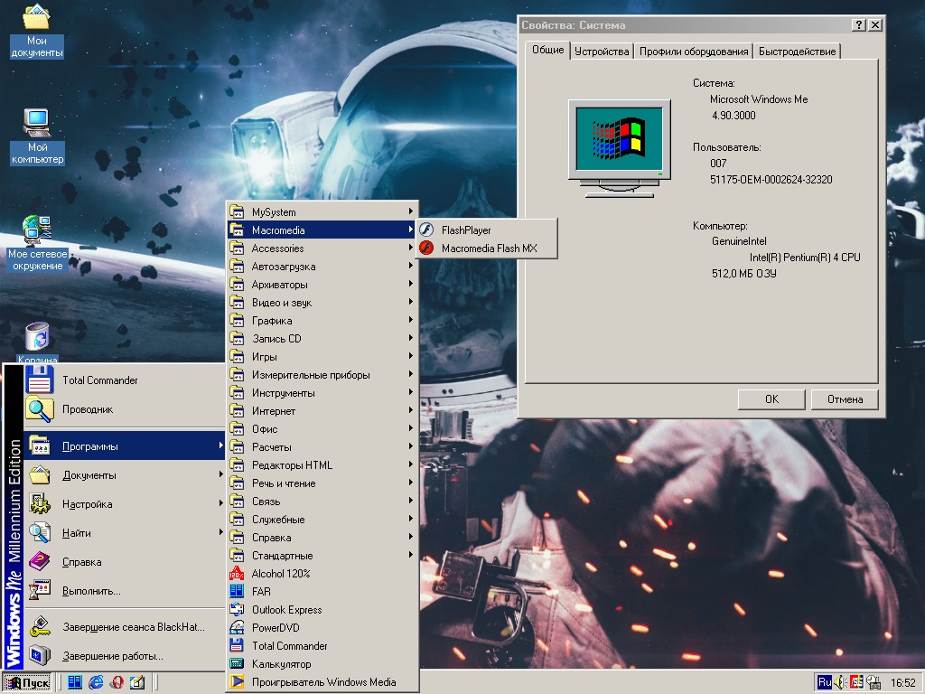Click the Выполнить run icon in Start menu
This screenshot has width=925, height=694.
[x=40, y=590]
